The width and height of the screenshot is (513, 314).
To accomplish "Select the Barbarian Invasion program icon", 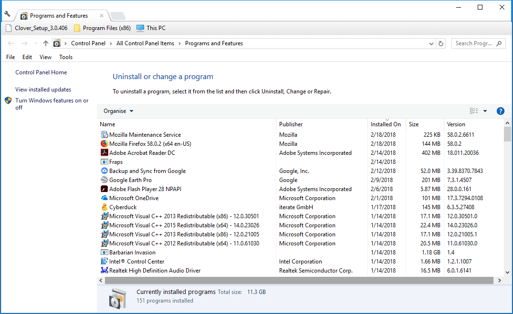I will pos(105,252).
